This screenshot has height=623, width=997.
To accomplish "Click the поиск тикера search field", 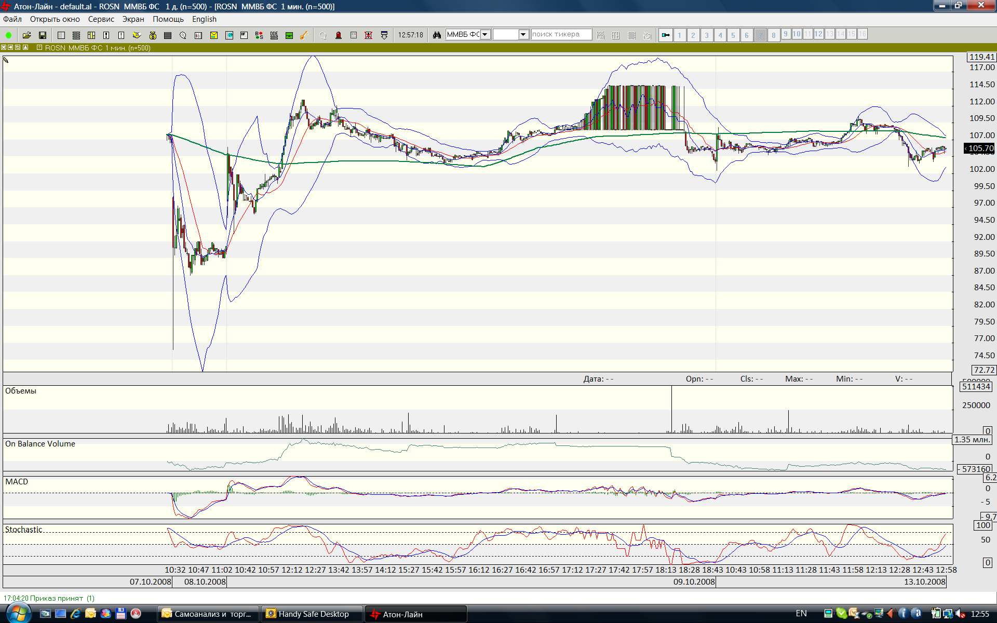I will pyautogui.click(x=561, y=34).
